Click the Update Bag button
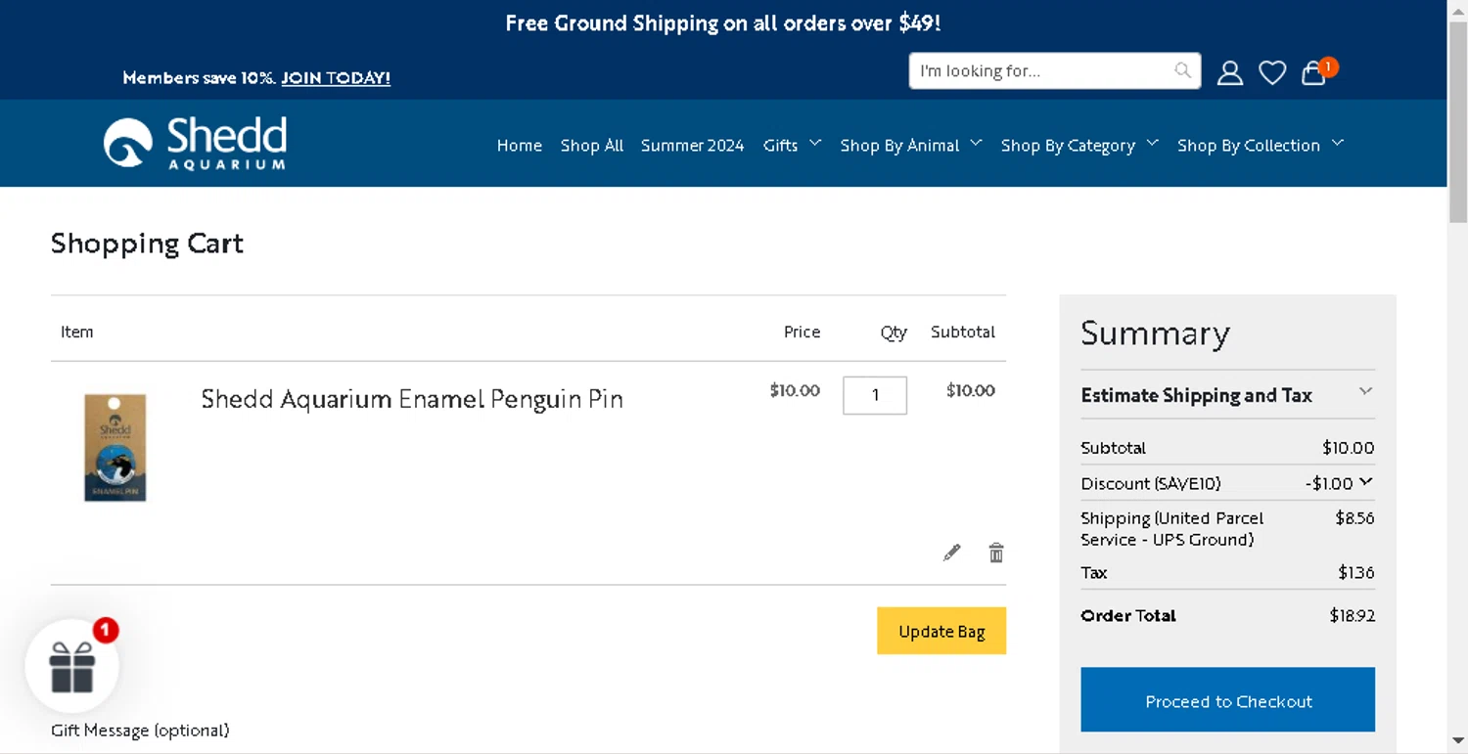This screenshot has width=1468, height=754. coord(941,631)
